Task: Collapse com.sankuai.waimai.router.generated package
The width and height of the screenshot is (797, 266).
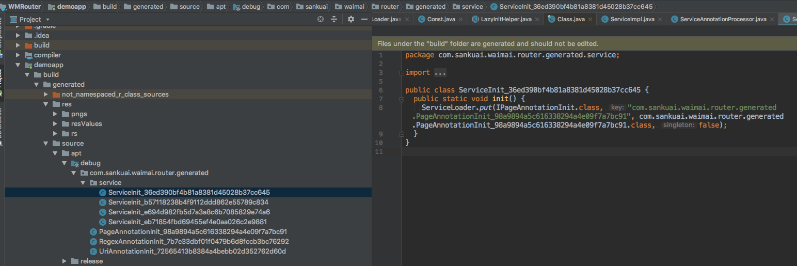Action: coord(74,173)
